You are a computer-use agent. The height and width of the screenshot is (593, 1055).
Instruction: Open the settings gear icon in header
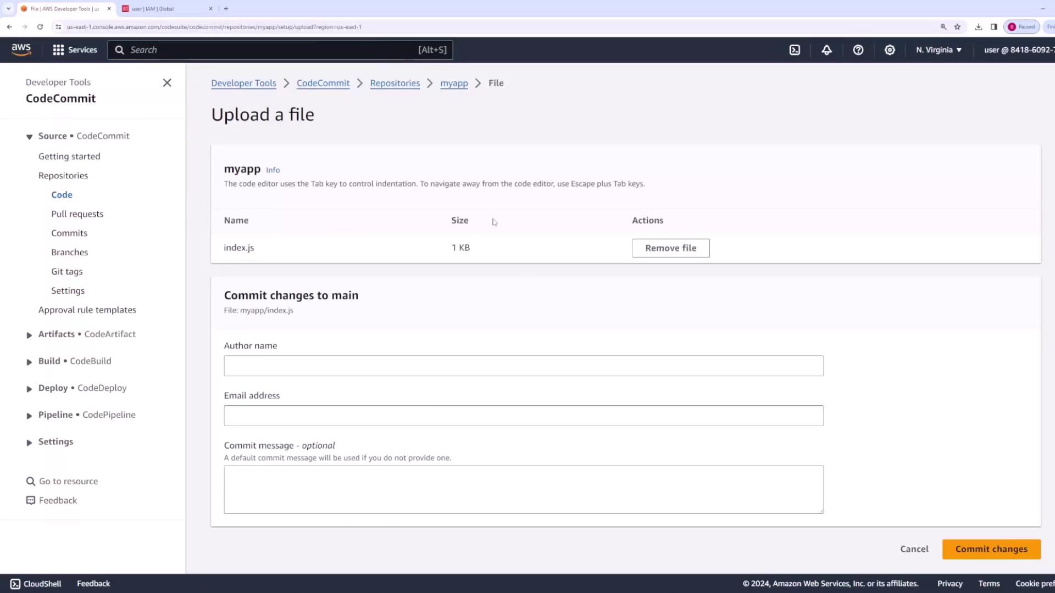coord(890,50)
